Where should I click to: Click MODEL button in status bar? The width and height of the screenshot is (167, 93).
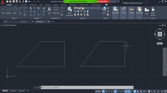pyautogui.click(x=98, y=91)
